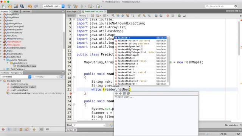Collapse the PredictiveText project node
This screenshot has height=136, width=242.
tap(1, 57)
